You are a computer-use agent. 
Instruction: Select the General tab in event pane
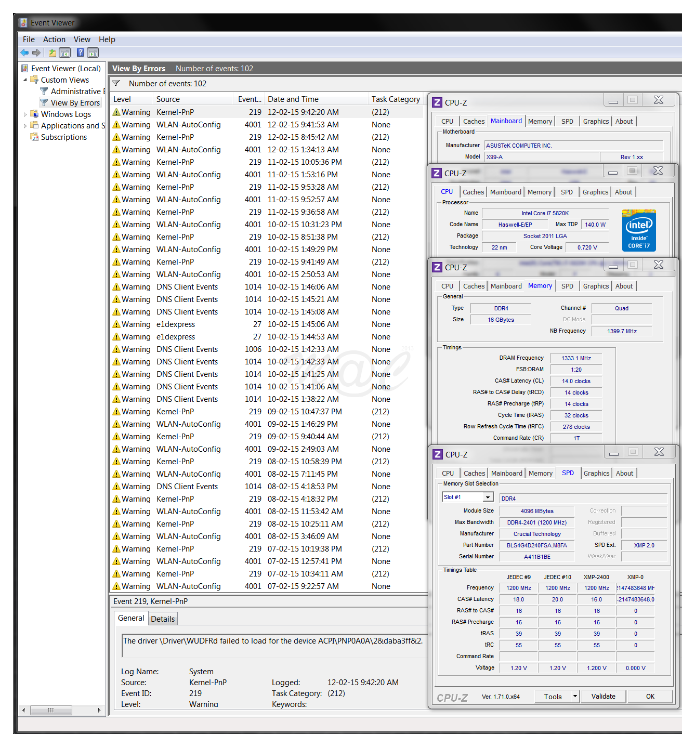tap(131, 618)
